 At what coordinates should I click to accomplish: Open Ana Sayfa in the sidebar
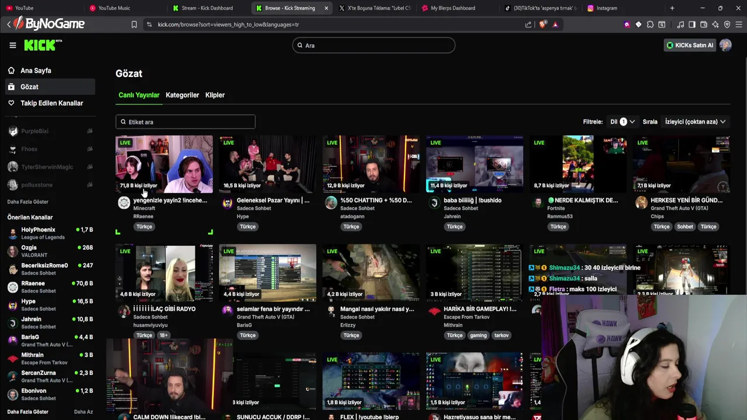pos(50,71)
